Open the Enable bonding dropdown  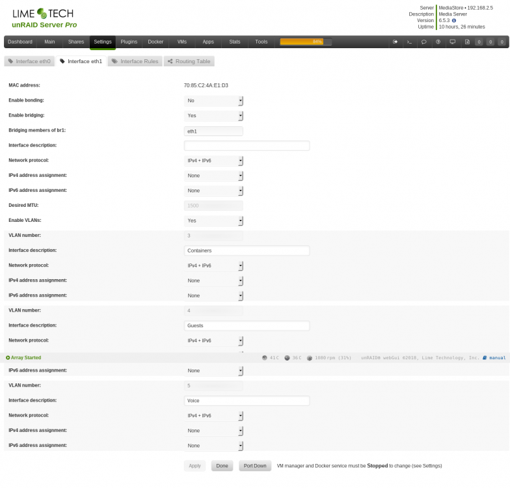click(x=213, y=100)
